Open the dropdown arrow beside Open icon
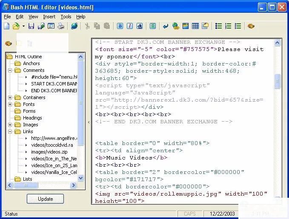 23,26
